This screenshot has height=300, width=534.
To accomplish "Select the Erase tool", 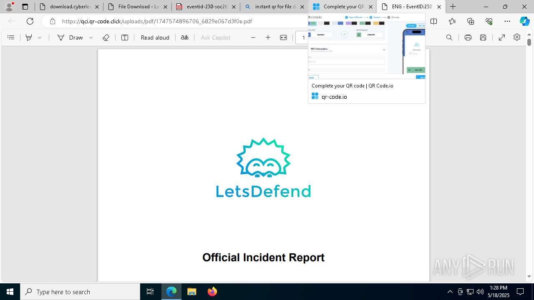I will [x=106, y=37].
